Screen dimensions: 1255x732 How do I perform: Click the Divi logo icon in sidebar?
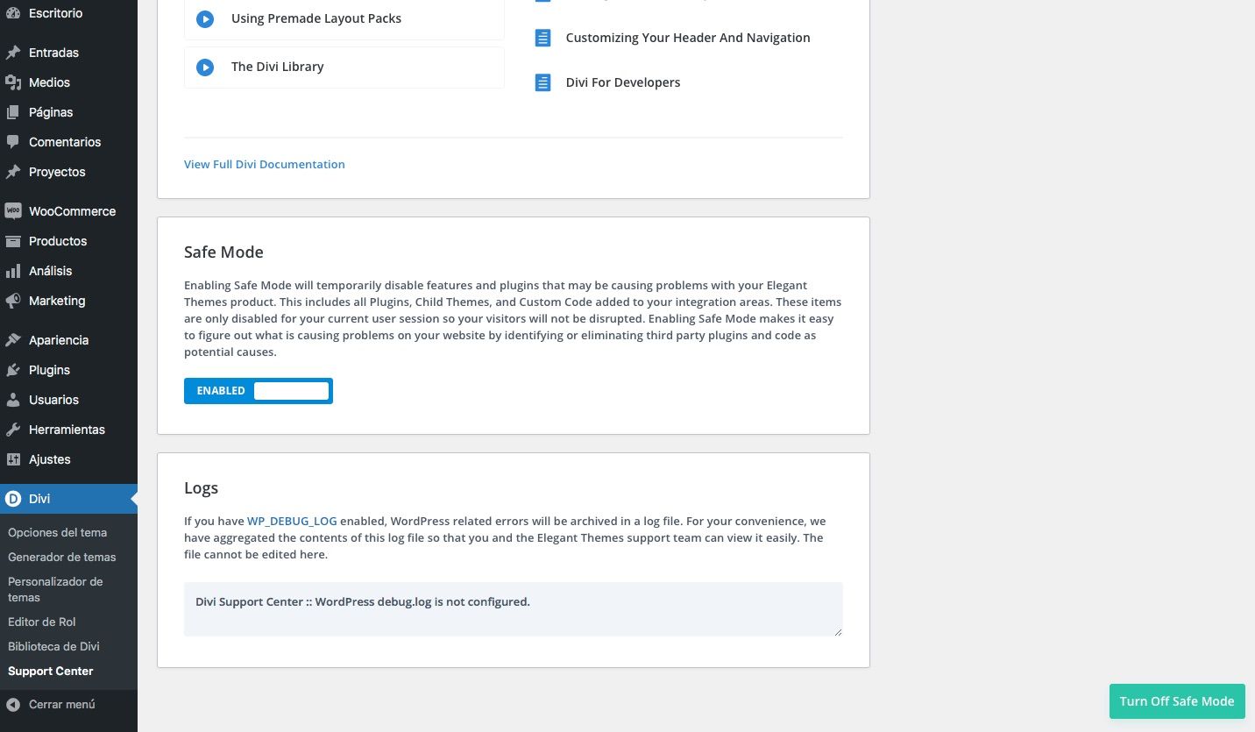[13, 499]
